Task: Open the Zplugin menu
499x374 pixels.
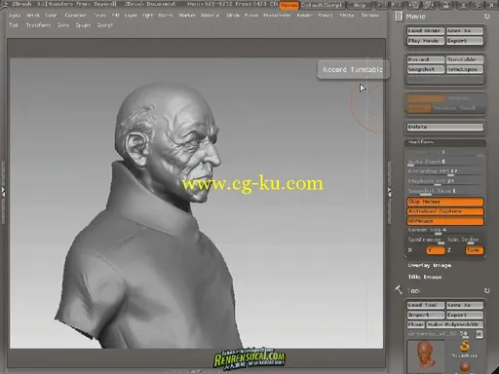Action: click(83, 25)
